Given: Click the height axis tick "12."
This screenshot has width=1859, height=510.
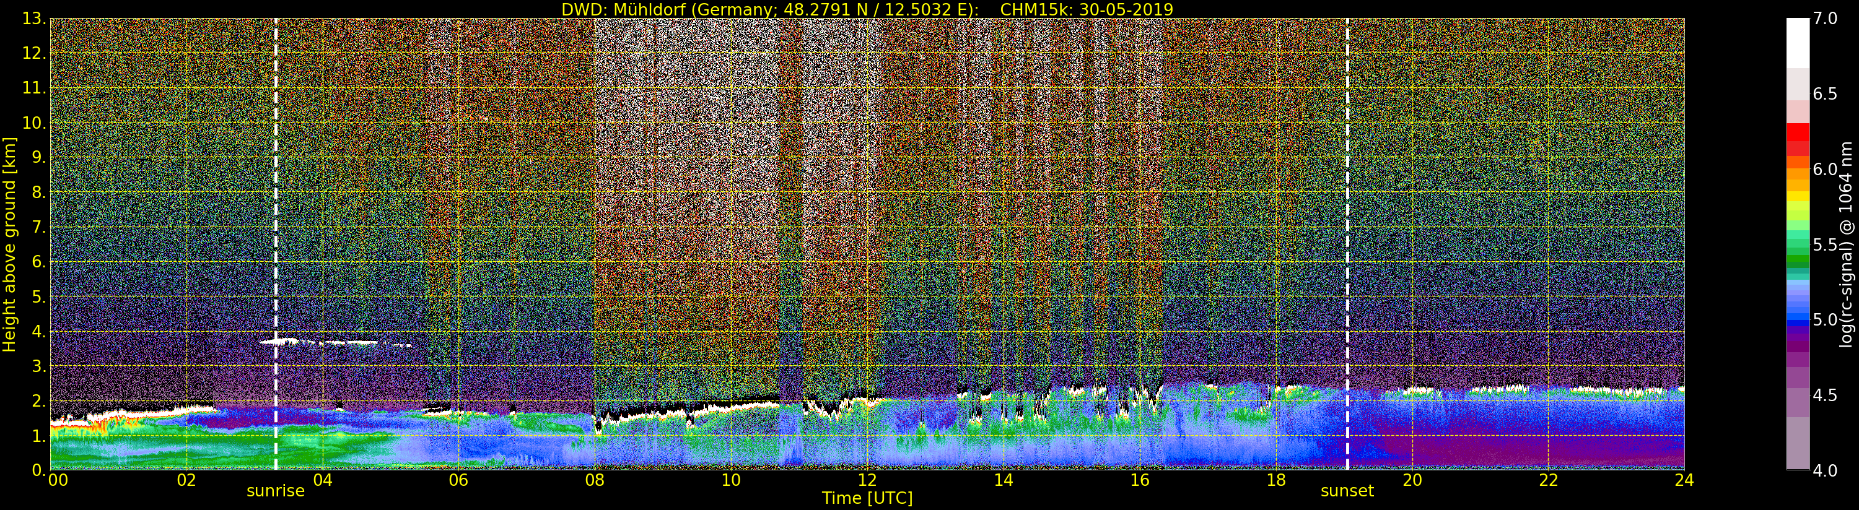Looking at the screenshot, I should pyautogui.click(x=34, y=53).
